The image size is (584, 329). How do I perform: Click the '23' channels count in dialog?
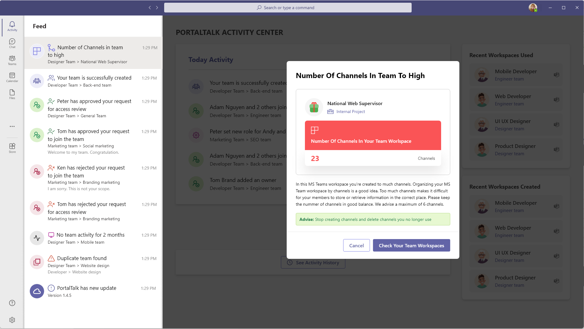click(315, 158)
